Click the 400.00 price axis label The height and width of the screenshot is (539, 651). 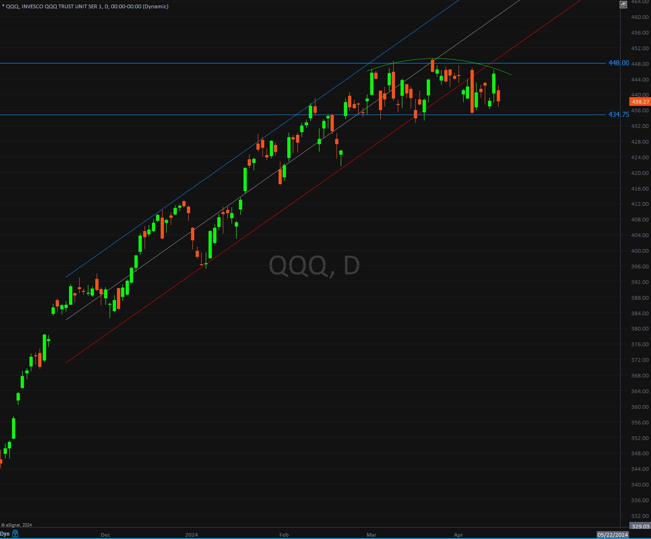pyautogui.click(x=639, y=251)
